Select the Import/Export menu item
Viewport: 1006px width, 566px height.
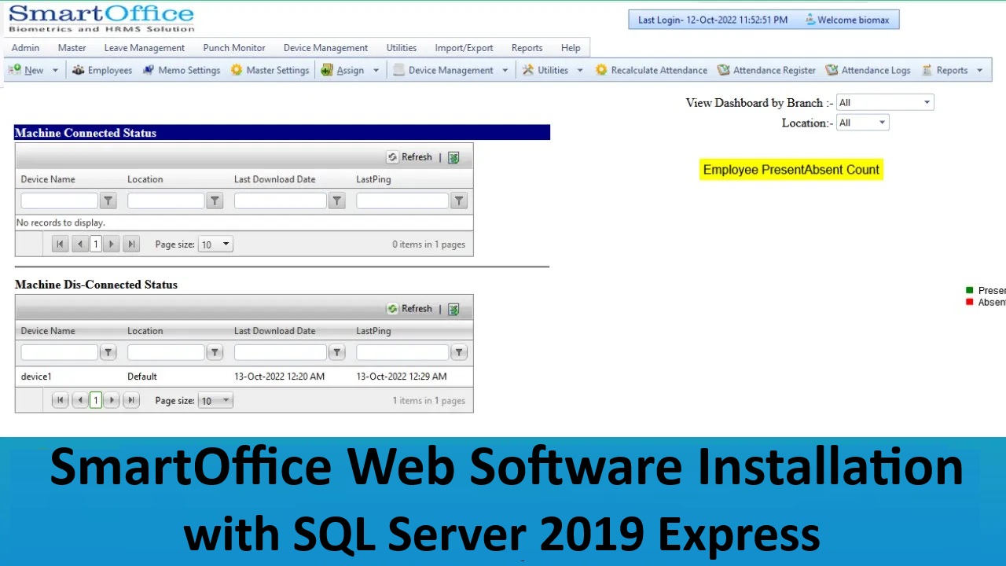464,48
